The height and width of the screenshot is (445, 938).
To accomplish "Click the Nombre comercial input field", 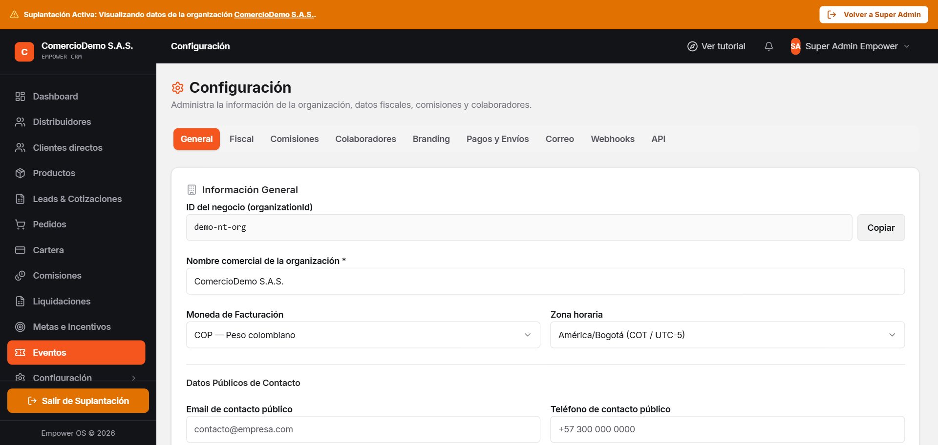I will coord(545,282).
